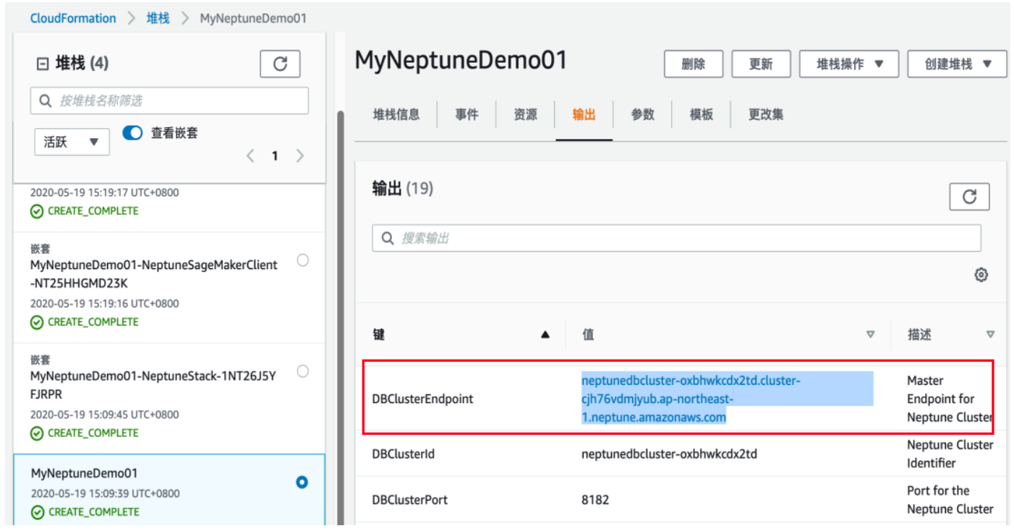The height and width of the screenshot is (531, 1014).
Task: Switch to the resources tab
Action: pos(526,114)
